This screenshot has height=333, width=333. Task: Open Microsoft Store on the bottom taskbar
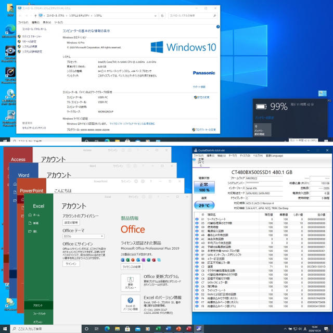pos(127,329)
